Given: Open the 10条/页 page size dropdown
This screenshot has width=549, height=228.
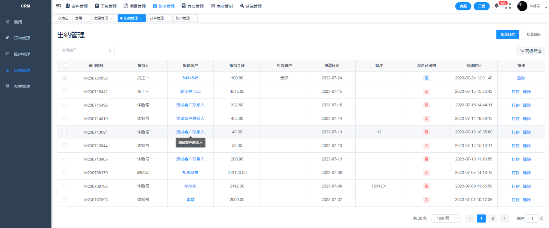Looking at the screenshot, I should [446, 218].
